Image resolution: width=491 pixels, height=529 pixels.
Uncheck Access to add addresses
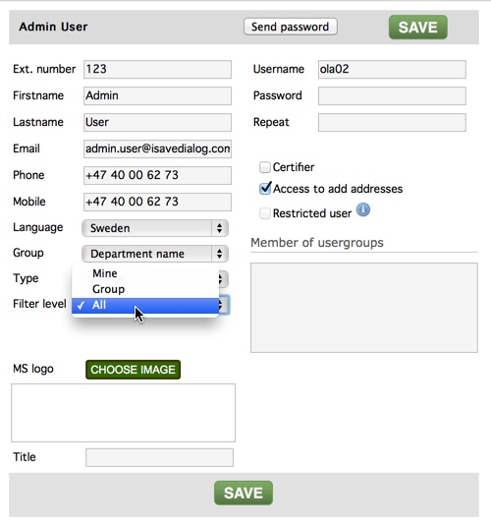click(x=265, y=189)
